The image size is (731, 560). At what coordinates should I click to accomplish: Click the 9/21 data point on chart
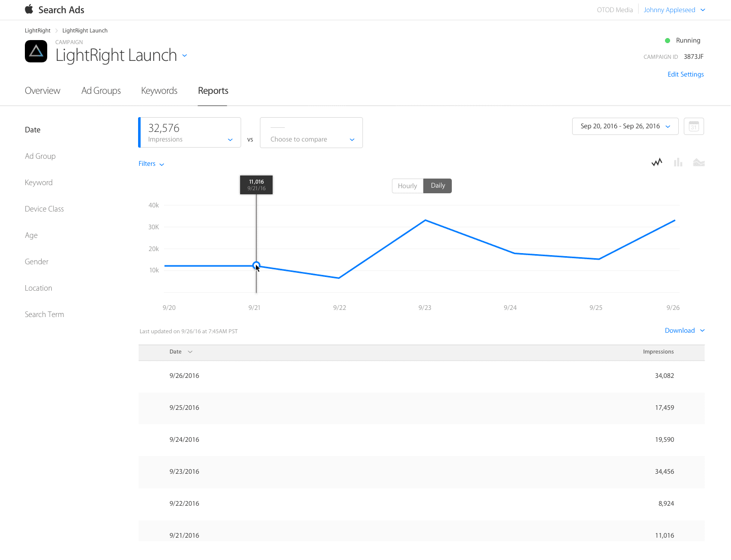coord(256,265)
